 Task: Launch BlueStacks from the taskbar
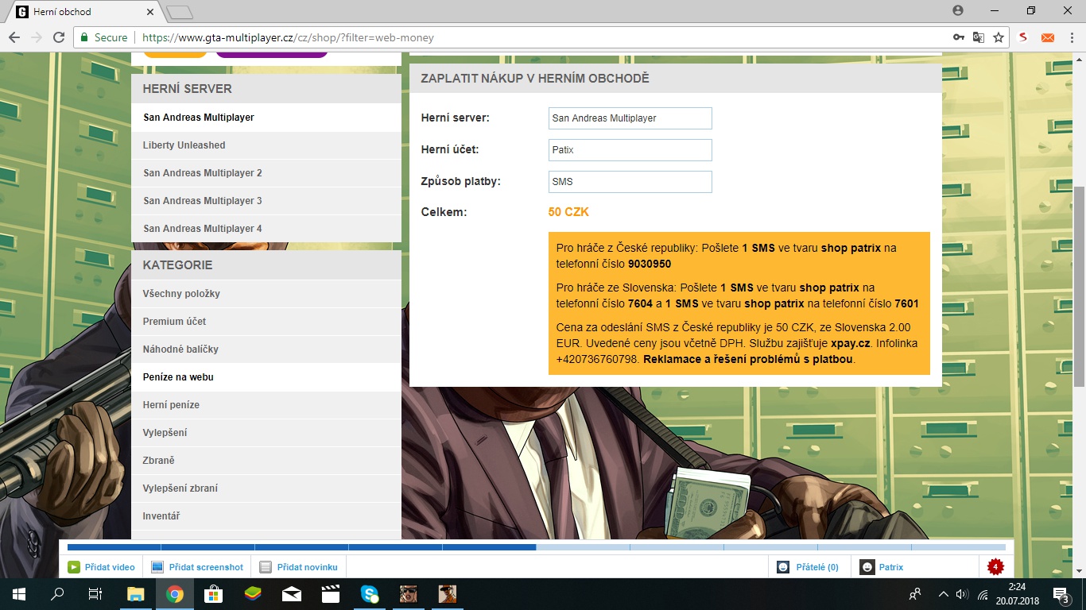pyautogui.click(x=253, y=593)
